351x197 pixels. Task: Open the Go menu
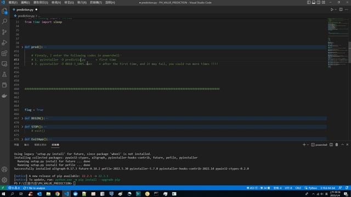click(x=69, y=2)
